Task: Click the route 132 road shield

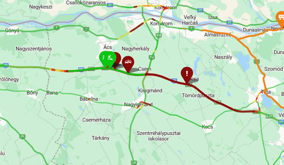Action: click(x=158, y=35)
